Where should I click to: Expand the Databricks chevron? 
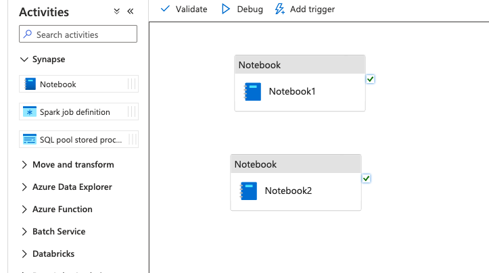pyautogui.click(x=24, y=254)
